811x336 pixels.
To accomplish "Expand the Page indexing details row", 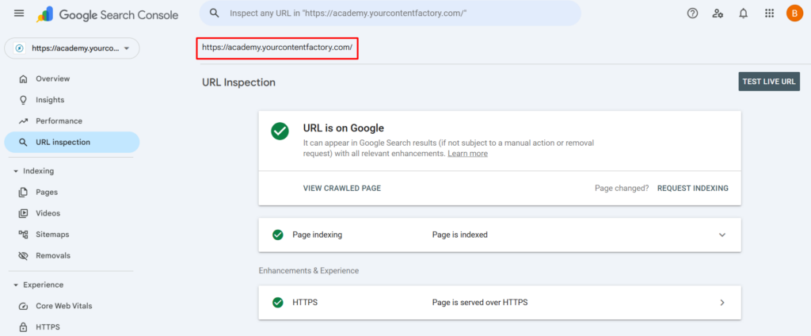I will [x=722, y=235].
